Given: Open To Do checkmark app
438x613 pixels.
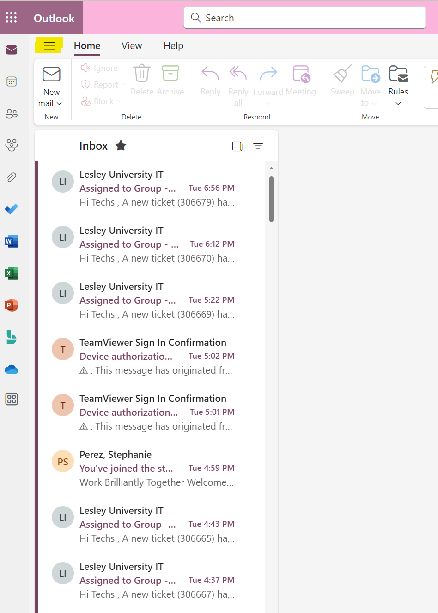Looking at the screenshot, I should click(12, 209).
